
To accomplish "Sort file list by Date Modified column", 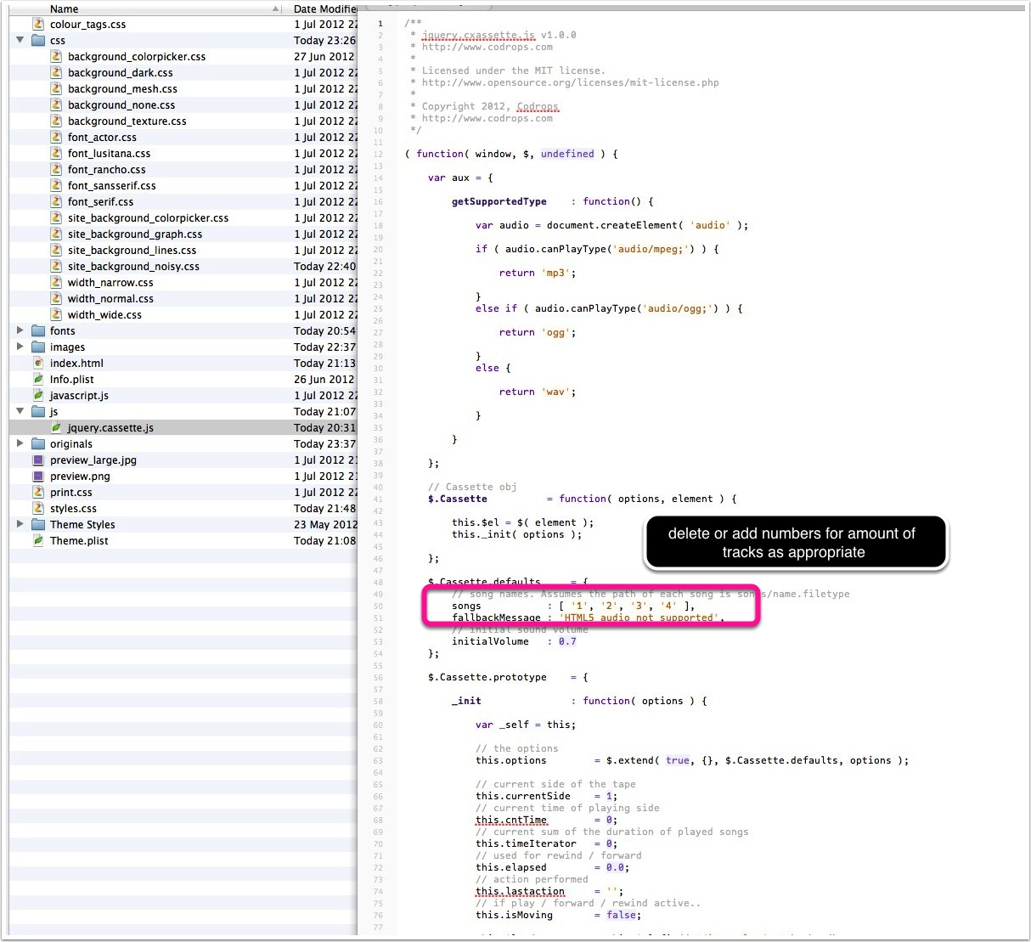I will (323, 8).
